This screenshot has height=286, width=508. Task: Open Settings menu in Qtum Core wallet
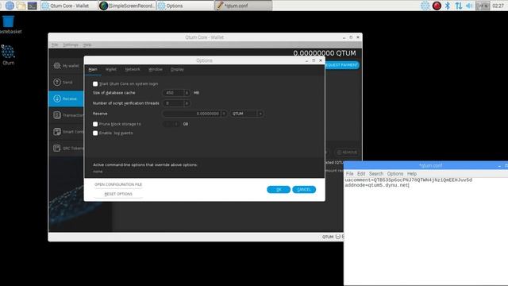pos(71,44)
